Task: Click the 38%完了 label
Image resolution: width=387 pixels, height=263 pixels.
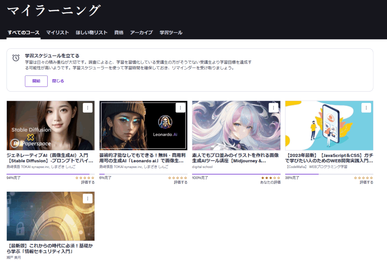Action: 292,178
